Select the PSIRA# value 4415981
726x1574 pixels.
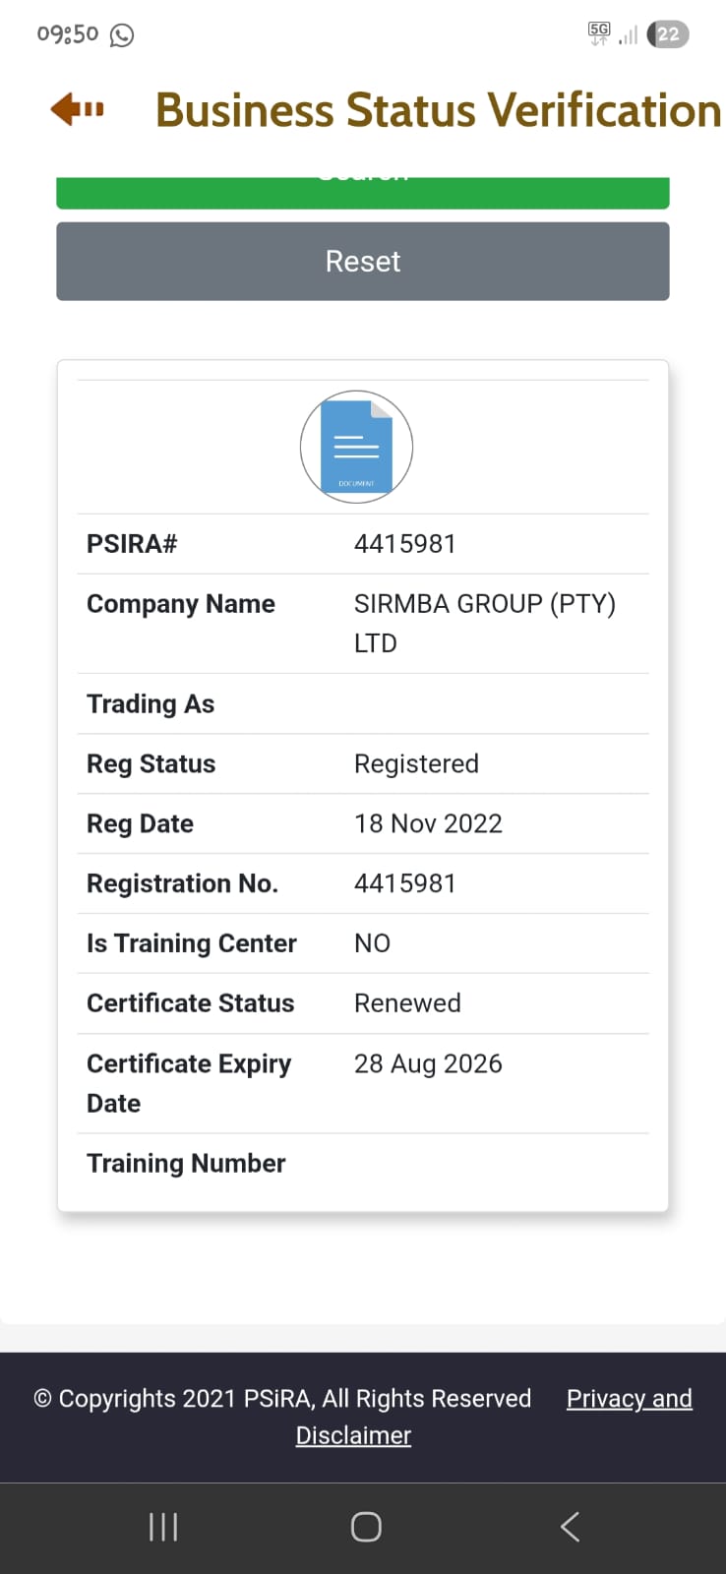[x=405, y=544]
